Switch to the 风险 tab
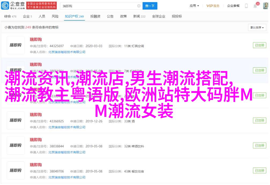The image size is (270, 185). [x=55, y=16]
